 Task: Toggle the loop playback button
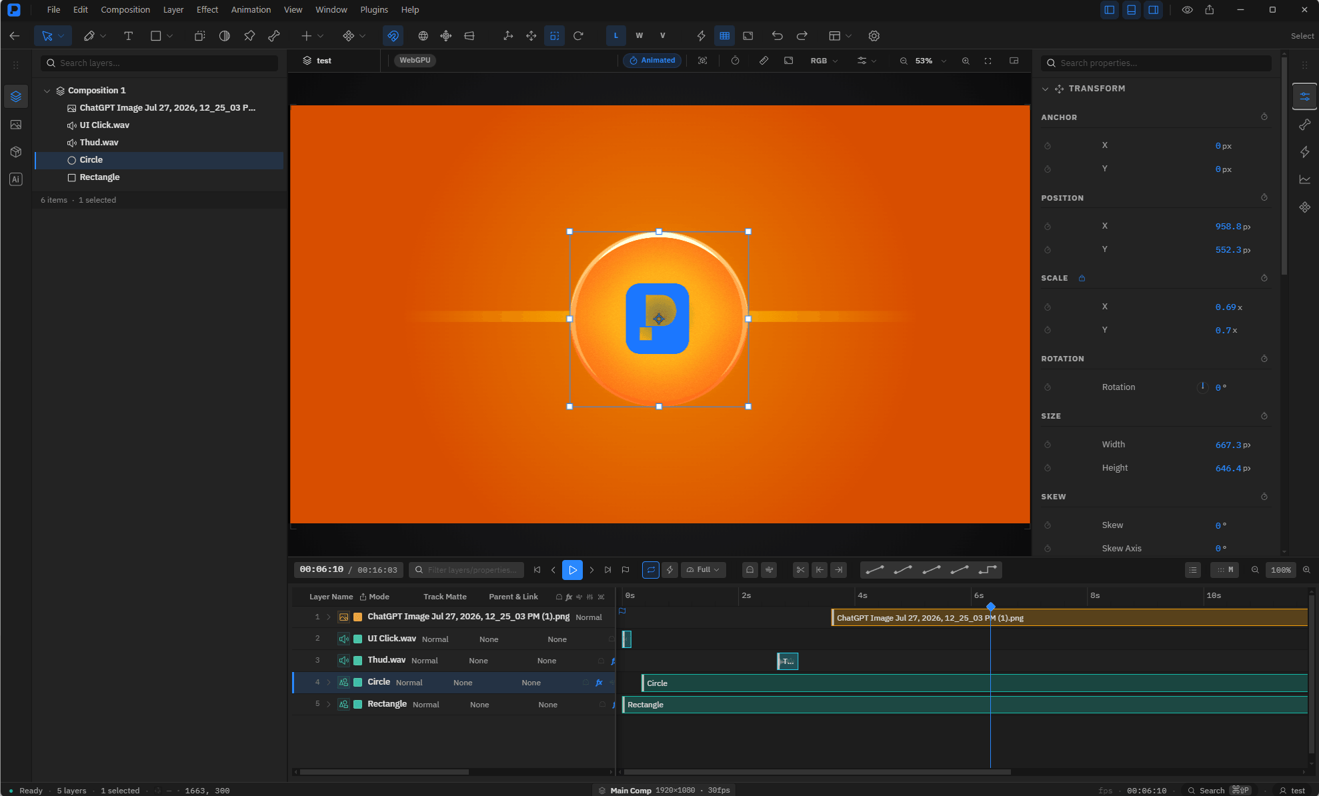[651, 570]
